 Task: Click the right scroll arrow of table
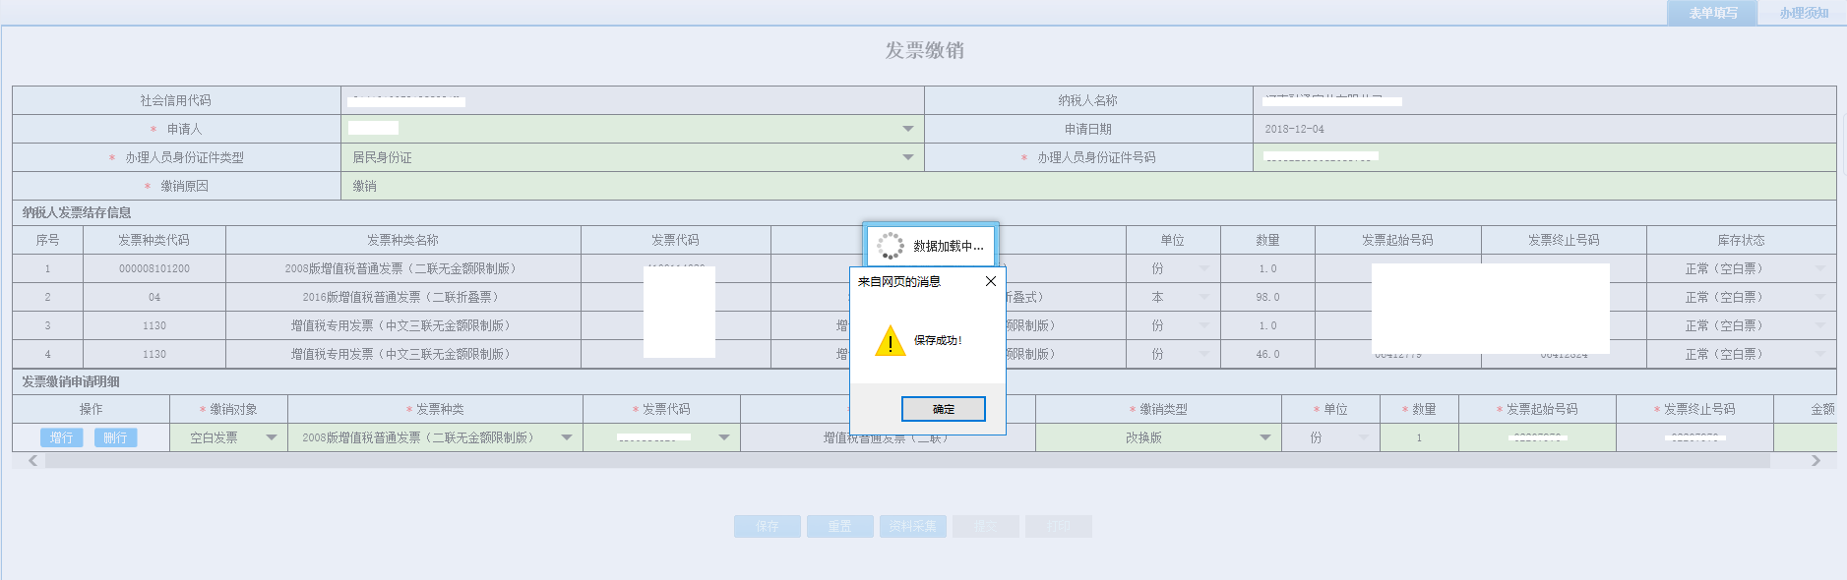coord(1816,460)
